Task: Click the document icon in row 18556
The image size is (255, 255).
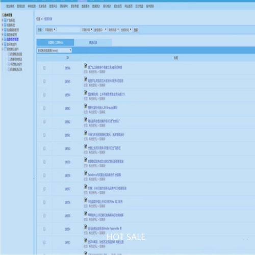Action: [x=86, y=200]
